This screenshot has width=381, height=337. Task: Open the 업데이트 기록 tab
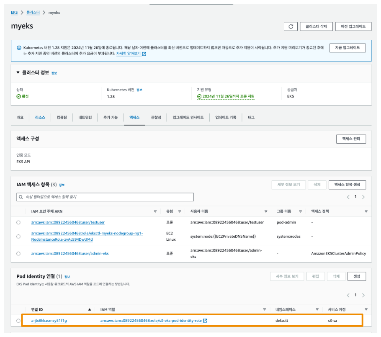[226, 117]
